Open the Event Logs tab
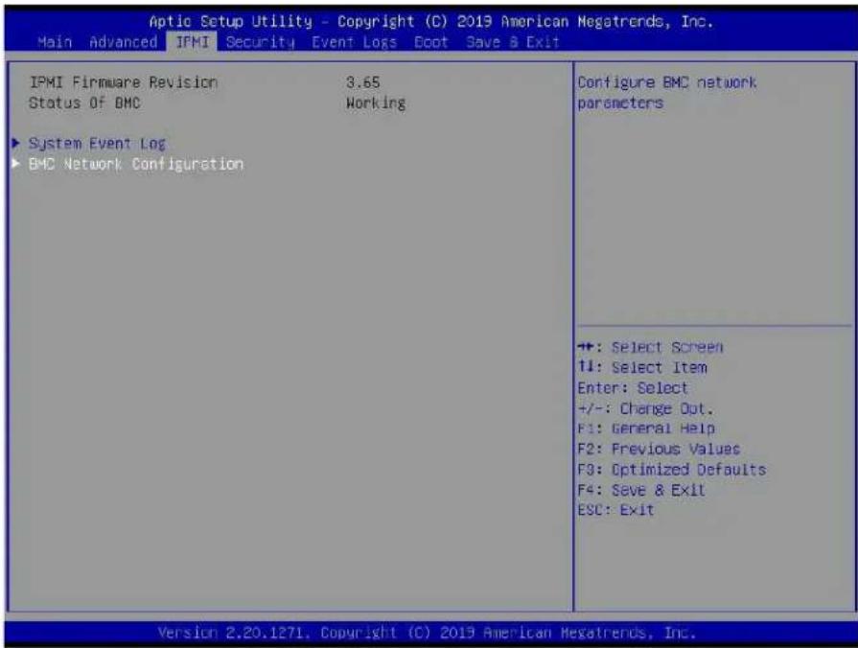Image resolution: width=858 pixels, height=648 pixels. point(354,42)
